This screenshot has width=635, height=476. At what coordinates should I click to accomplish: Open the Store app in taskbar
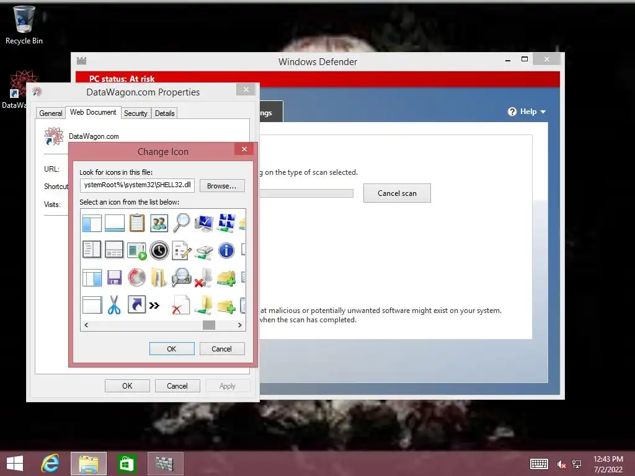(x=127, y=464)
